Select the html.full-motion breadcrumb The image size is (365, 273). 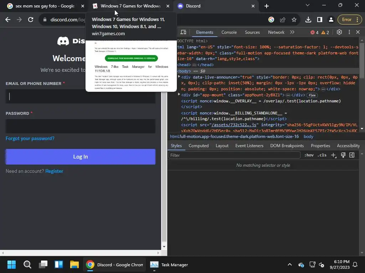235,136
